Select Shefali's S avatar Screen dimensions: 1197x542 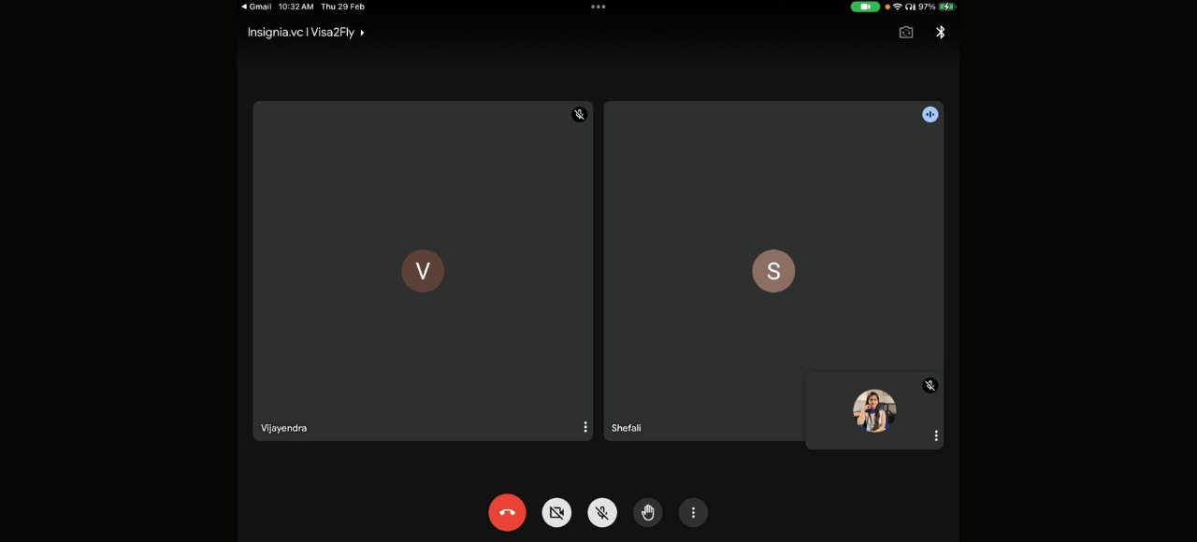pyautogui.click(x=773, y=271)
